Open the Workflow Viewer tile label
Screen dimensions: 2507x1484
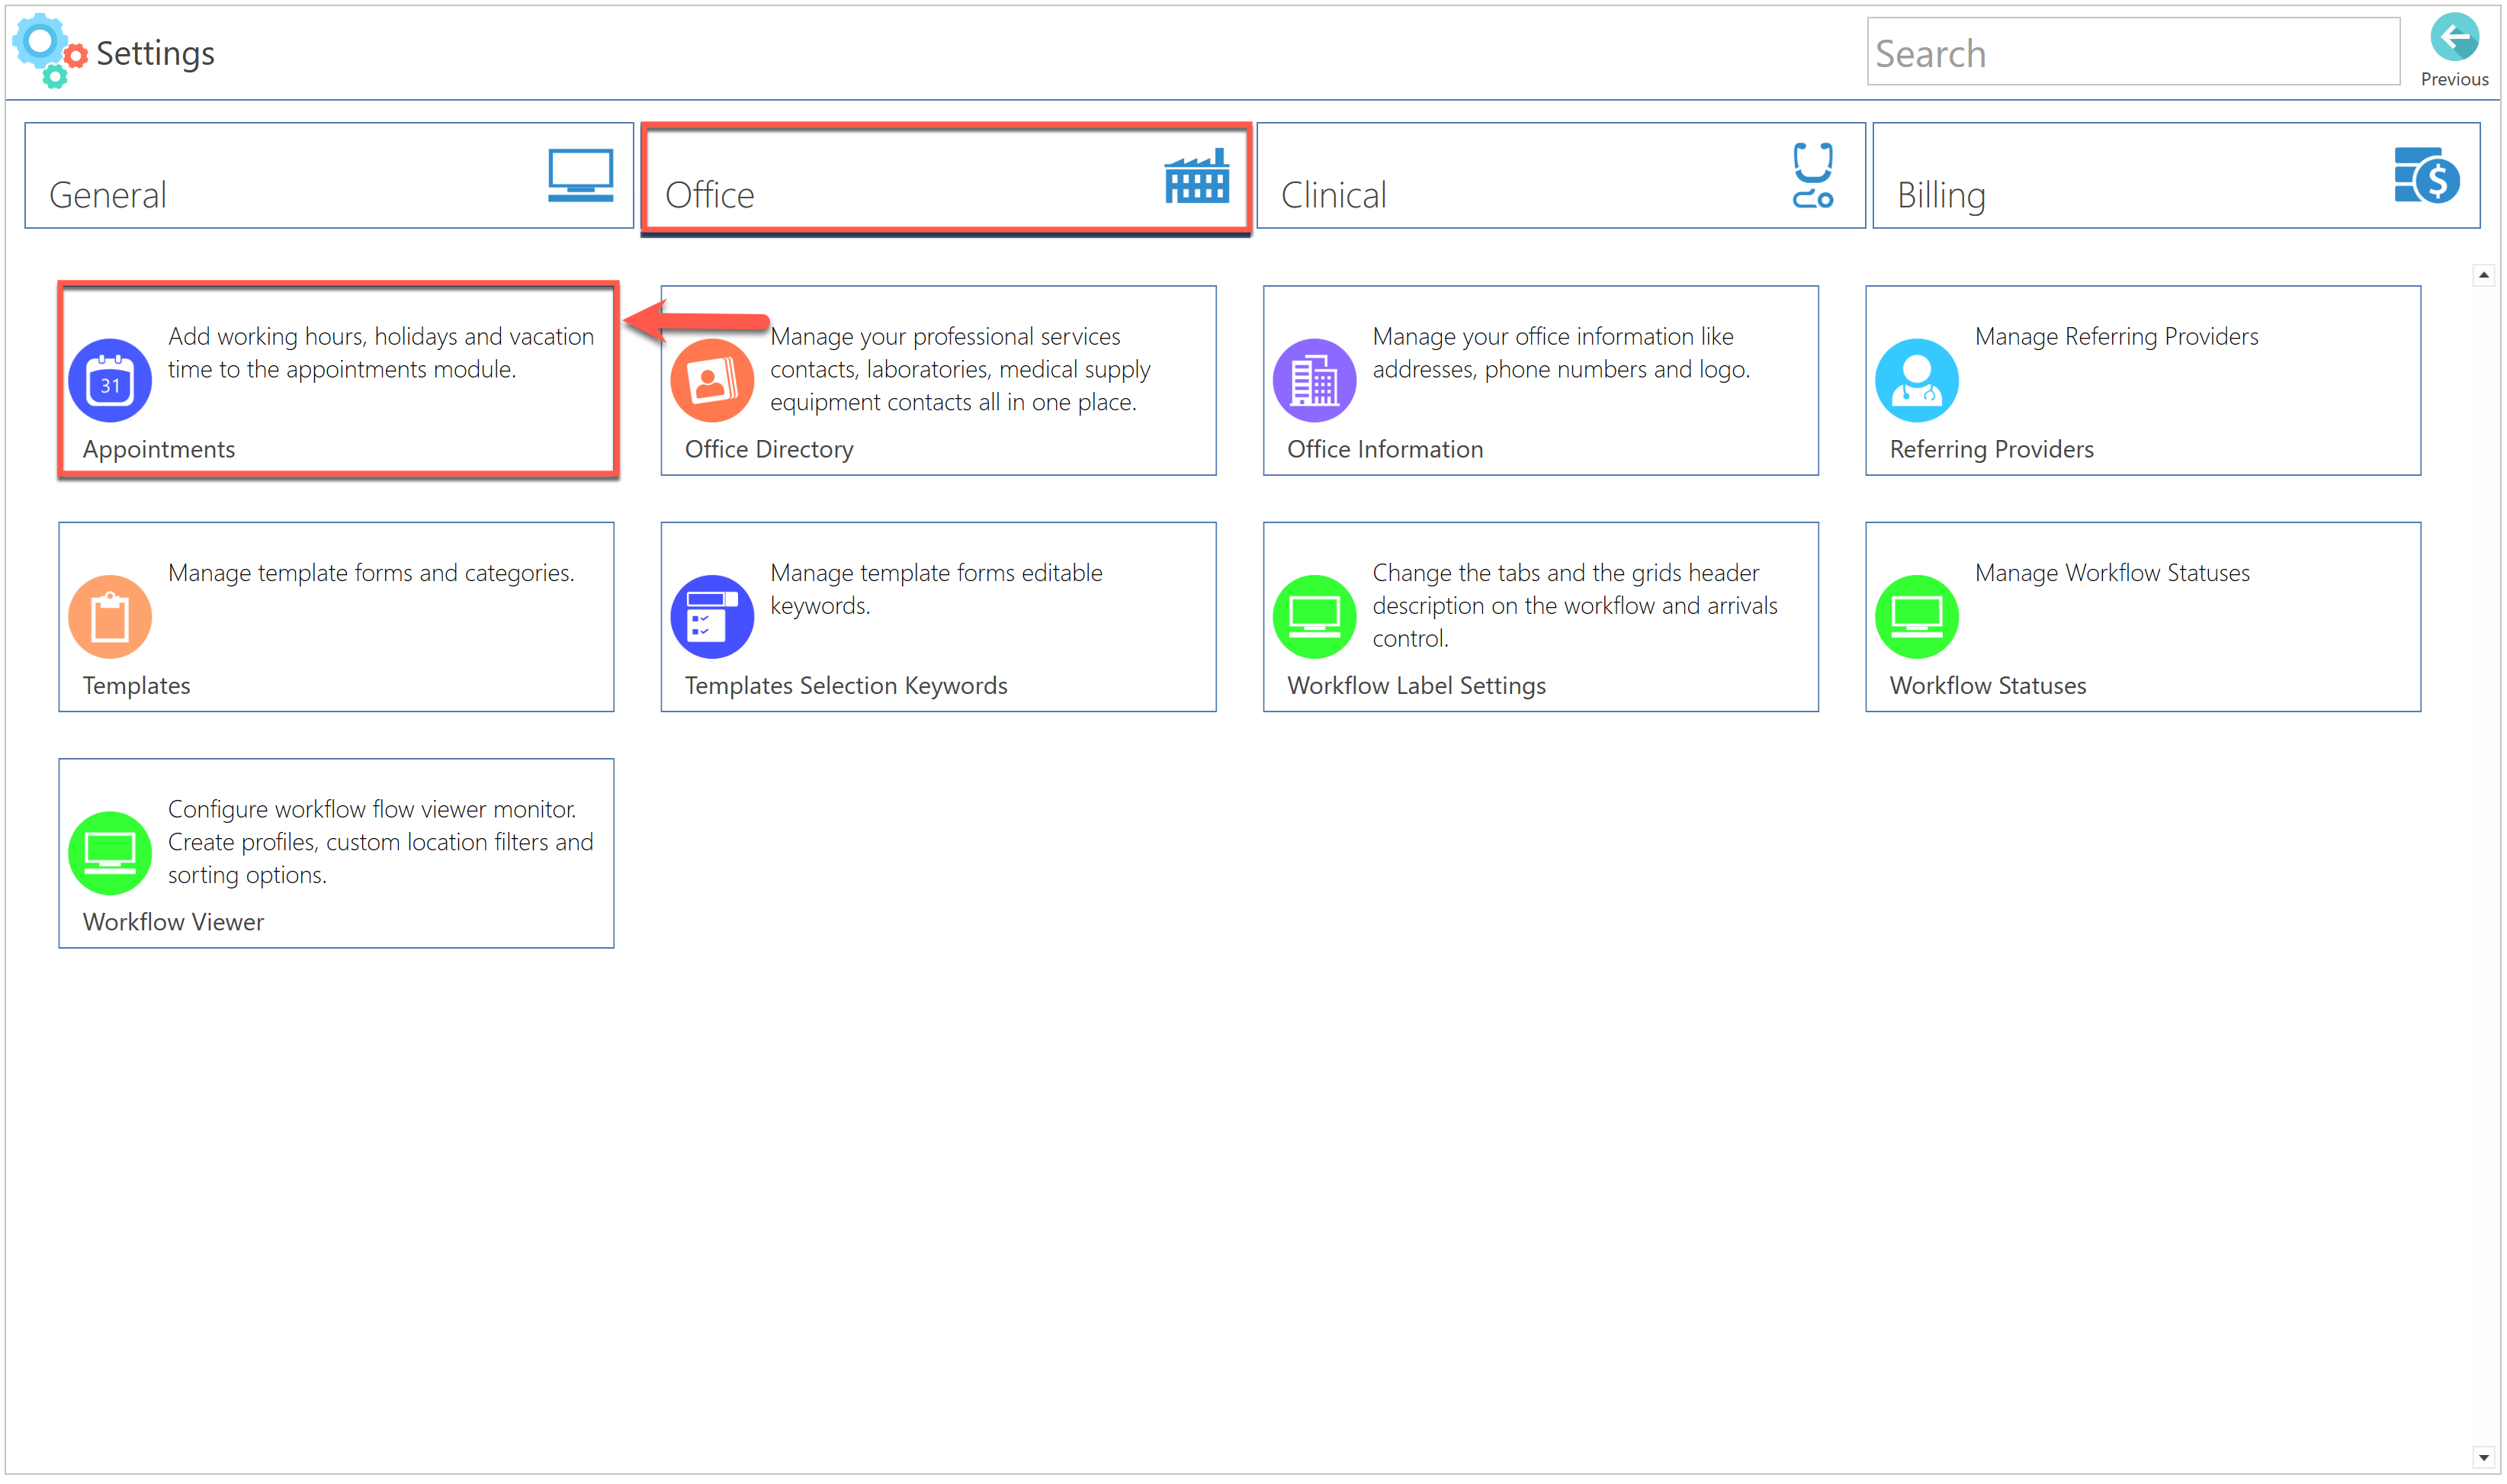(173, 922)
